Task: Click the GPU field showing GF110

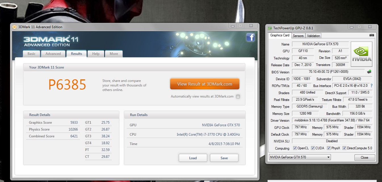Action: click(303, 51)
